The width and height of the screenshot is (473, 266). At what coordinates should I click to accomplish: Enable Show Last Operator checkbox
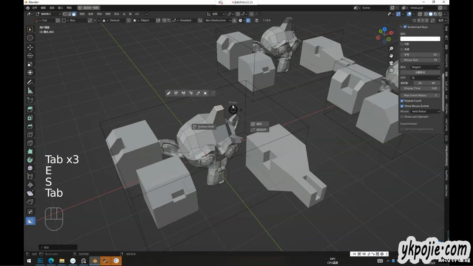(402, 117)
